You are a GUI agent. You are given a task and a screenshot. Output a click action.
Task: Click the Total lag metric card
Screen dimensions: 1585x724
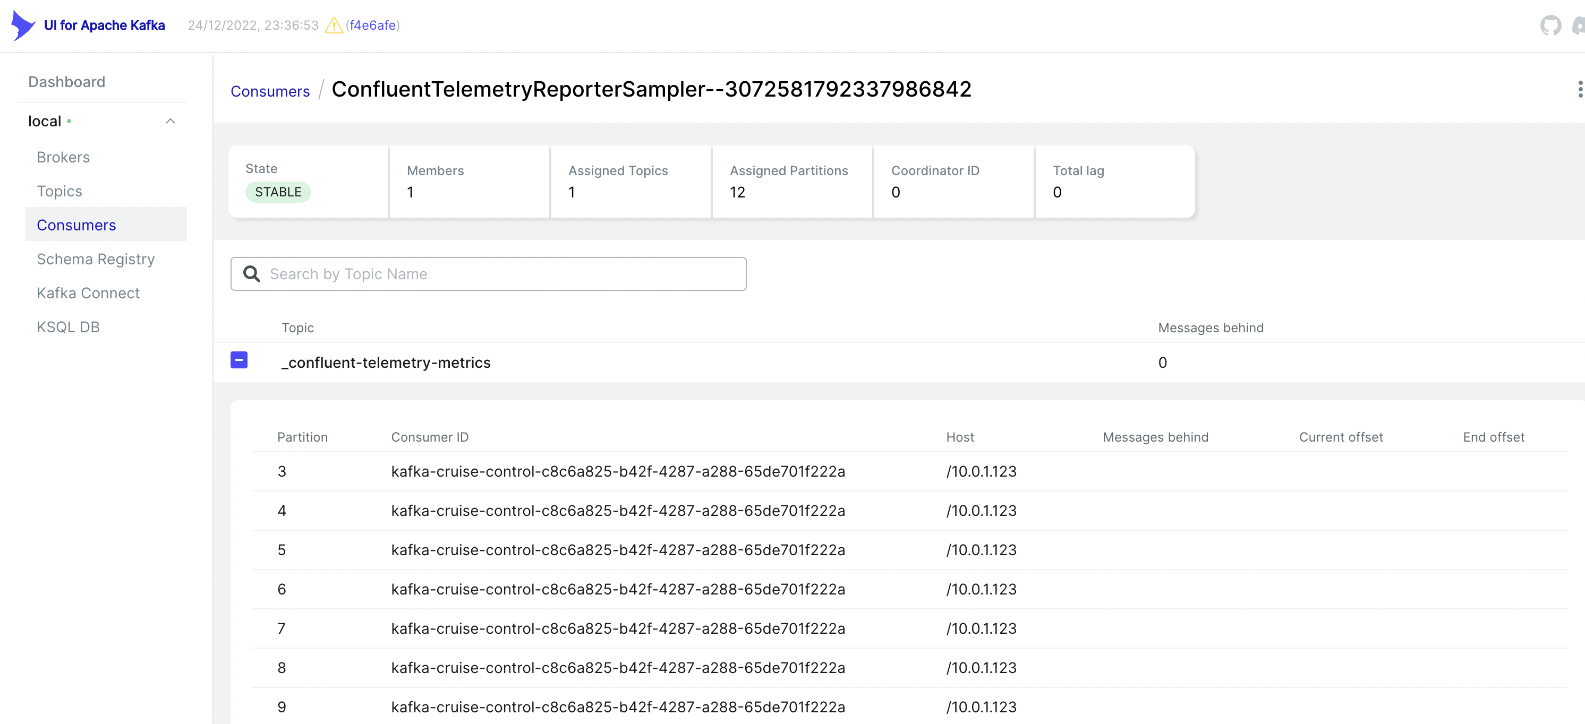coord(1115,182)
